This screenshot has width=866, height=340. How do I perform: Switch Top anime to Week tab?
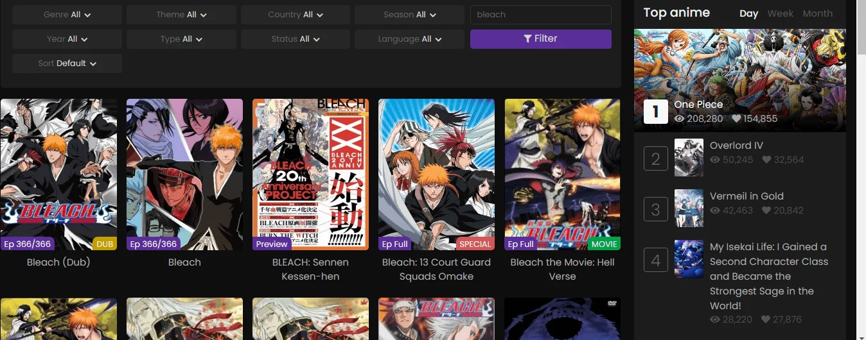tap(780, 13)
